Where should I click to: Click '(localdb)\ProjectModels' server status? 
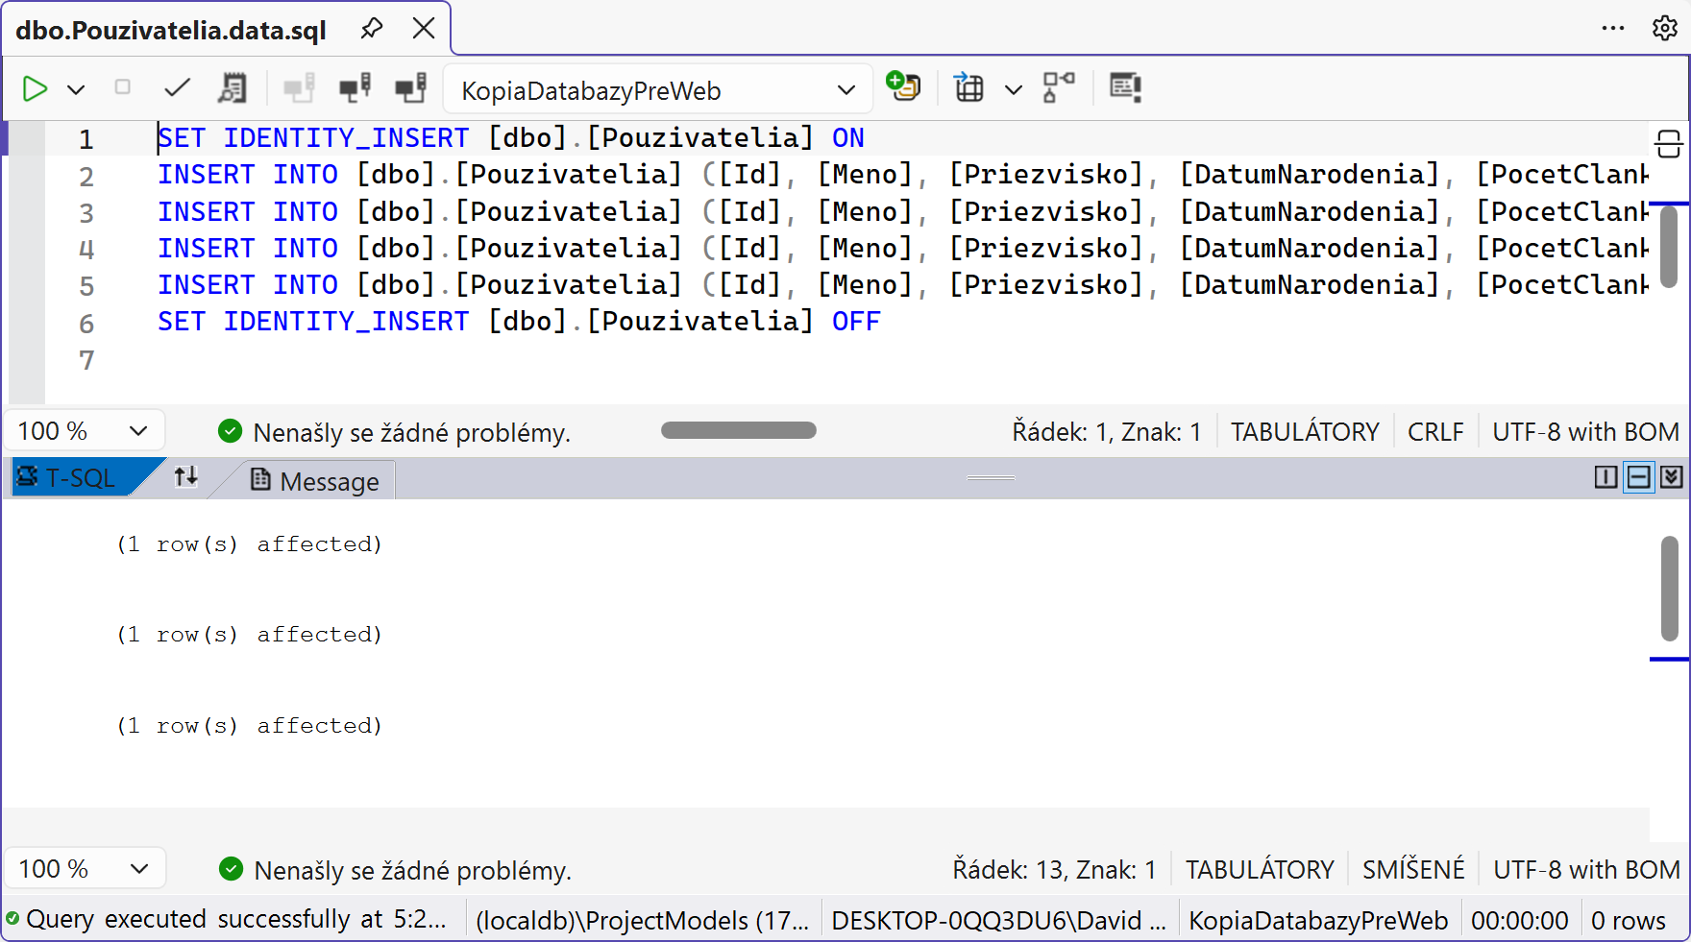point(643,921)
